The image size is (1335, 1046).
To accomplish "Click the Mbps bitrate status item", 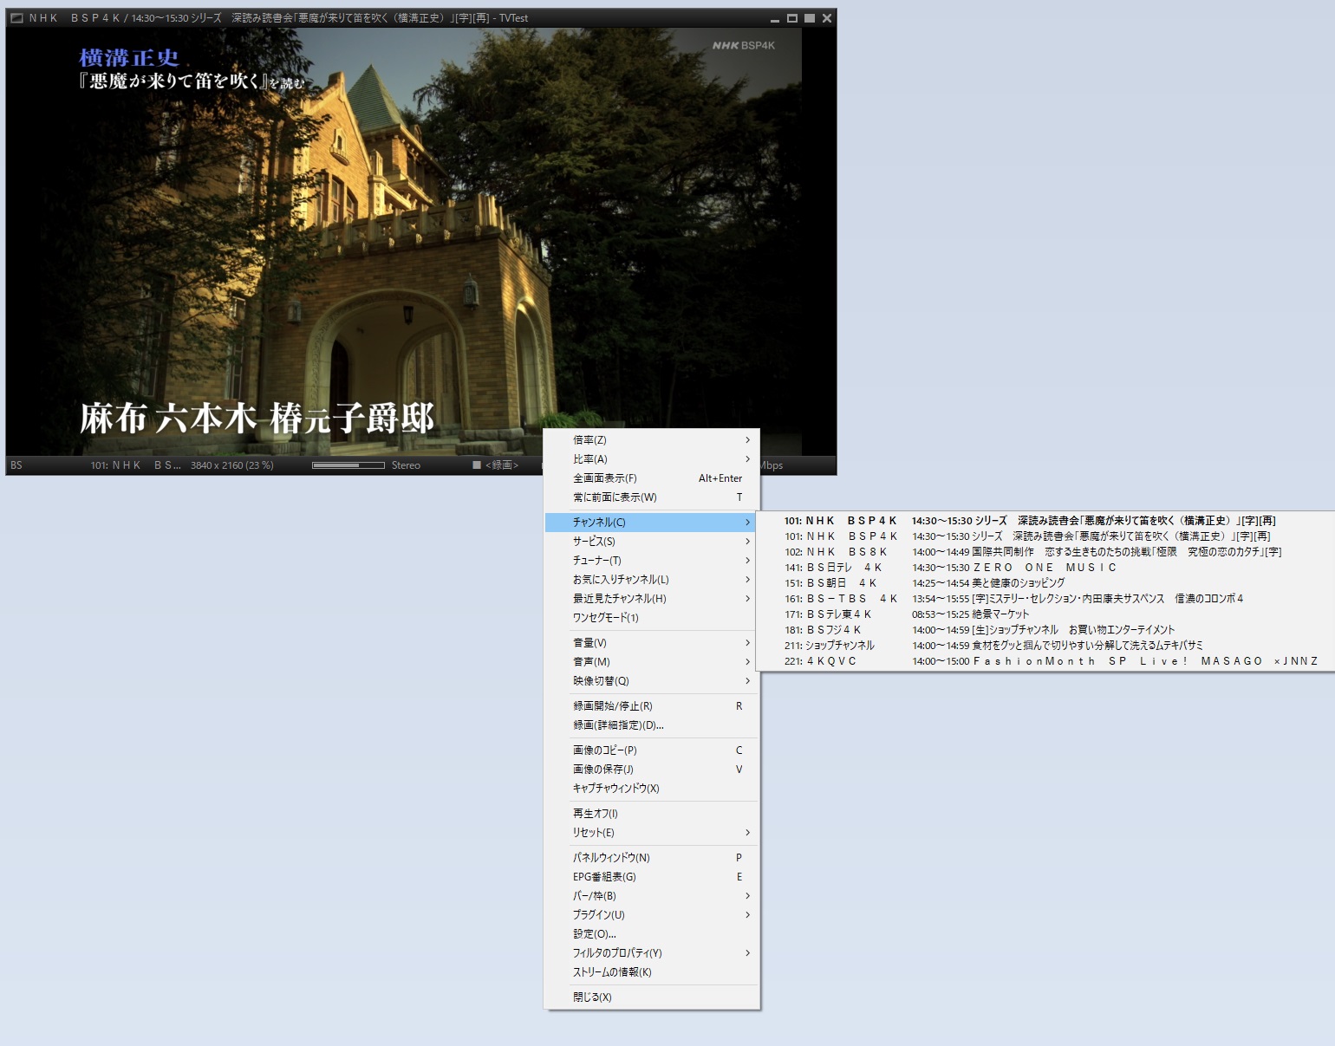I will pos(772,465).
